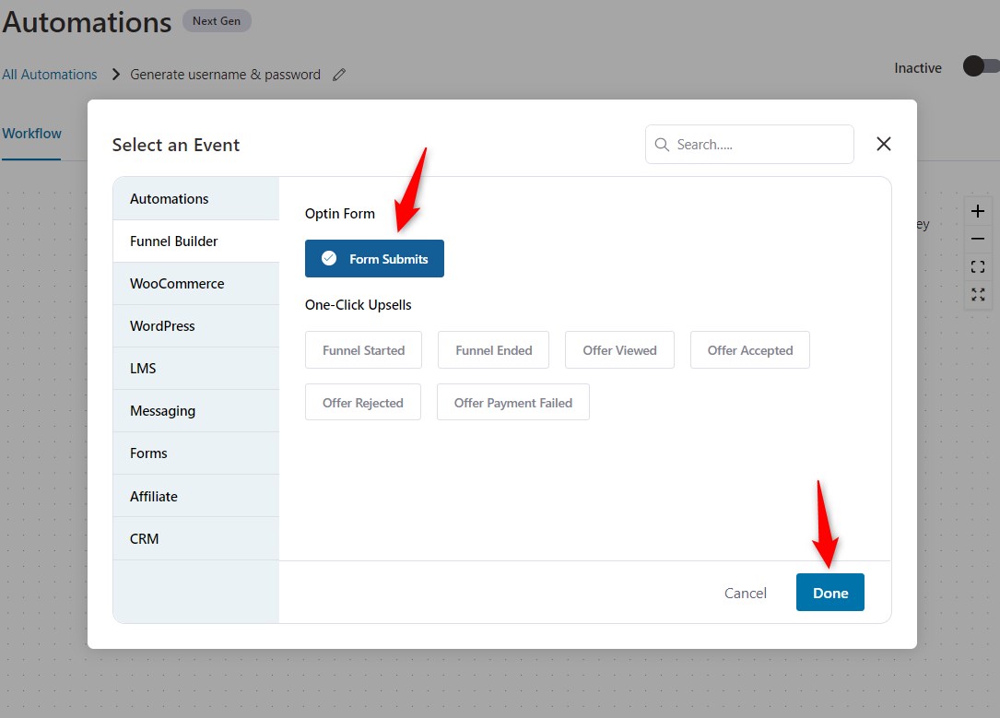The image size is (1000, 718).
Task: Switch to the Workflow tab
Action: click(31, 134)
